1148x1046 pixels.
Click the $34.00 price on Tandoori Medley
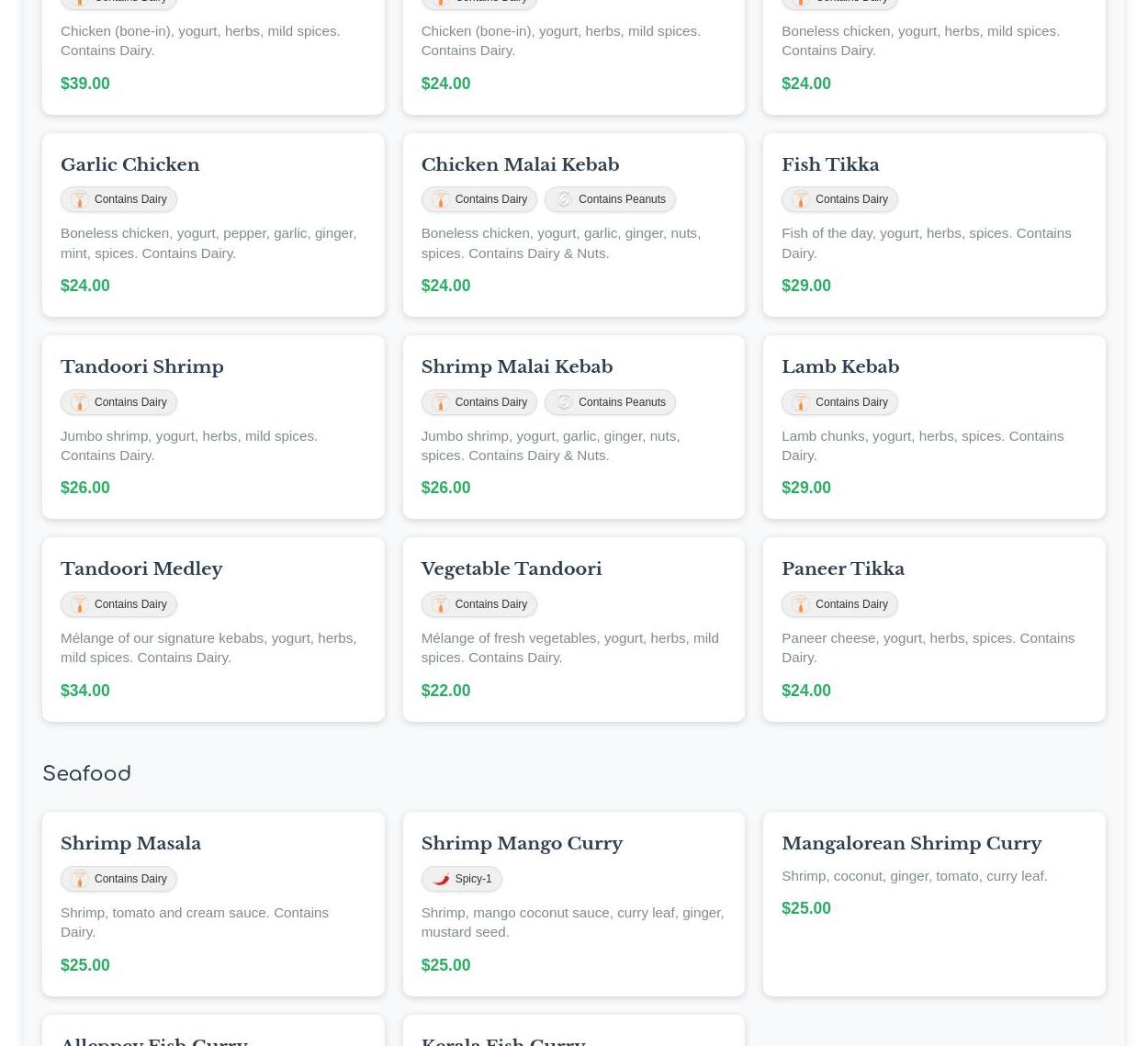pyautogui.click(x=85, y=691)
